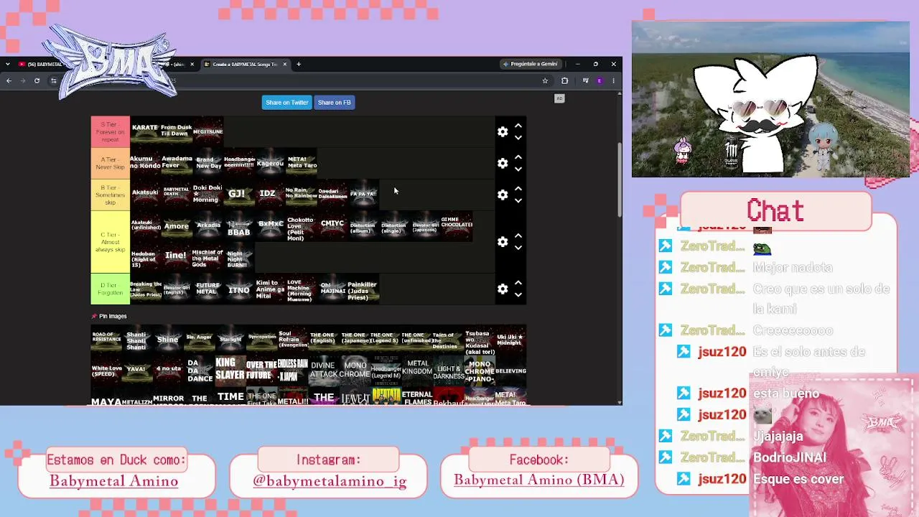Click the Pregúntale a Gemini button
This screenshot has height=517, width=919.
click(x=531, y=64)
